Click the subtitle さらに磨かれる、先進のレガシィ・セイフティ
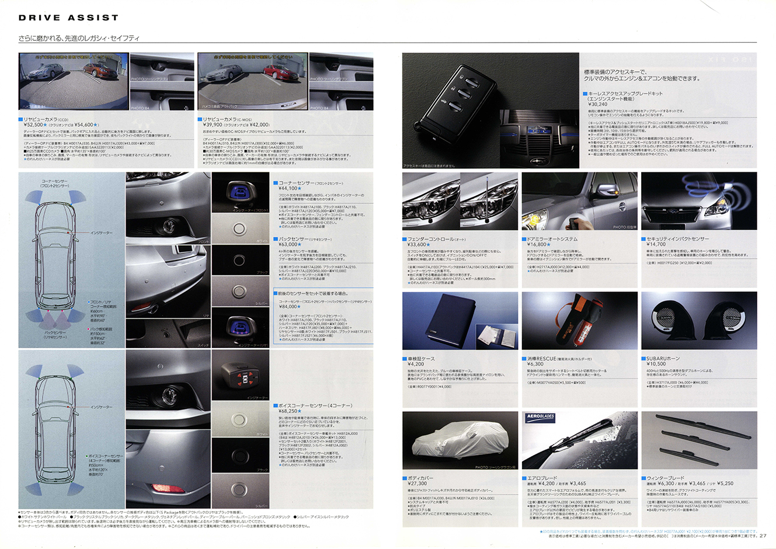776x549 pixels. pyautogui.click(x=78, y=38)
